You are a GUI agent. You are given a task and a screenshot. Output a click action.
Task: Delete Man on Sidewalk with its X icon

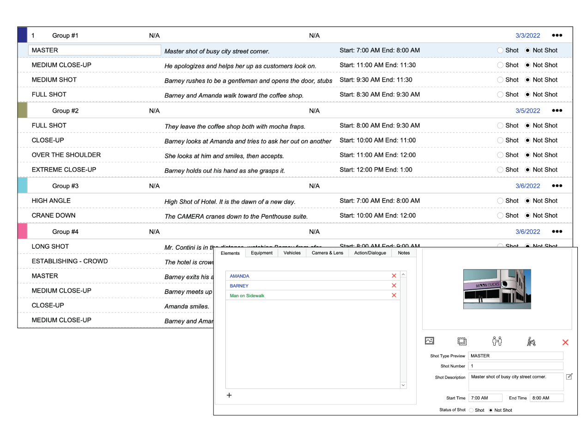pyautogui.click(x=394, y=295)
